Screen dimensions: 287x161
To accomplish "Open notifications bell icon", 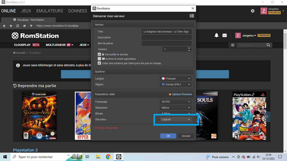I will point(216,35).
